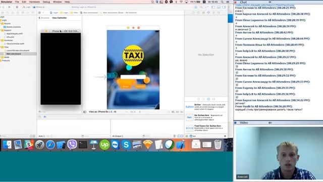Zoom out the storyboard canvas
The image size is (323, 182).
pyautogui.click(x=126, y=112)
